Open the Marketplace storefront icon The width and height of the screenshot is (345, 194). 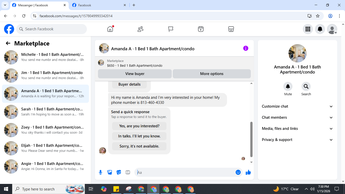coord(231,29)
